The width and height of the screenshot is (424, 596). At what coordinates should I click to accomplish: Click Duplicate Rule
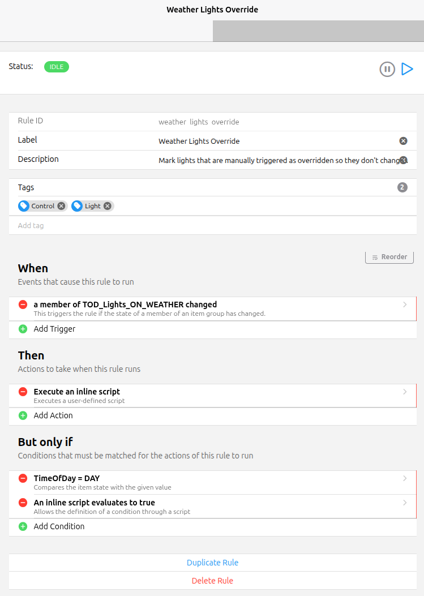pos(212,563)
